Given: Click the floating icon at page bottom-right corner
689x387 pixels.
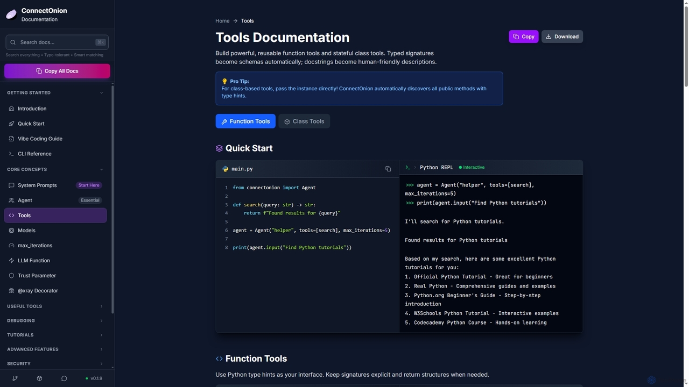Looking at the screenshot, I should (651, 380).
